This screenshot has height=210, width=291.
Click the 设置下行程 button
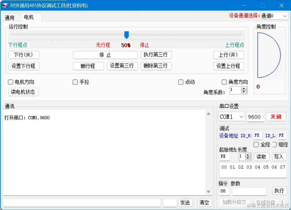tap(24, 66)
